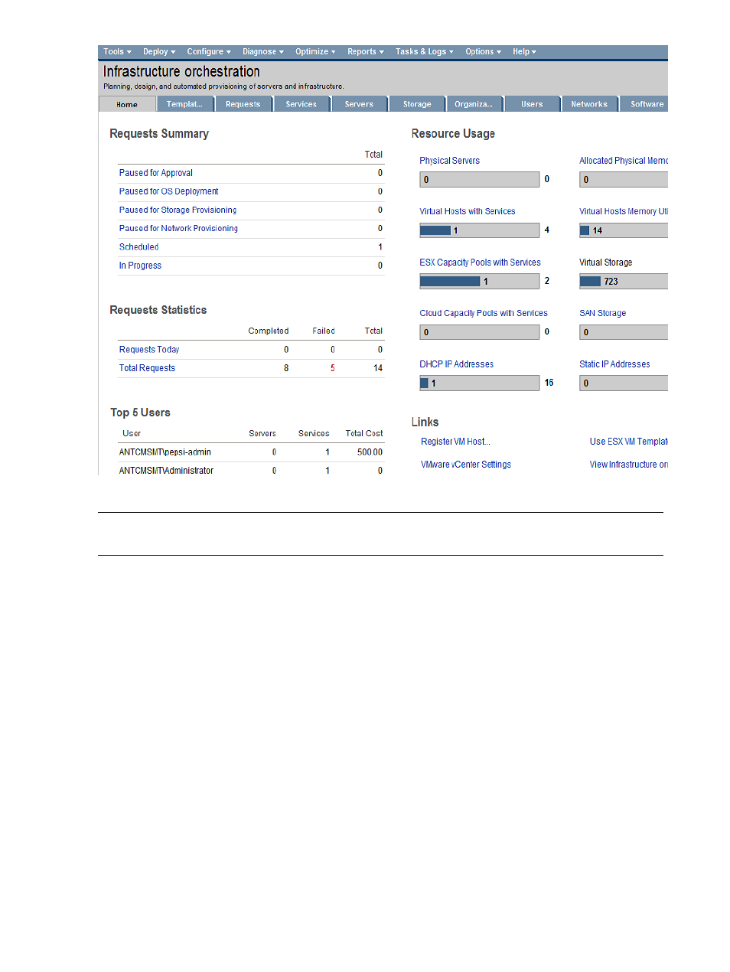Click the Register VM Host link

456,442
